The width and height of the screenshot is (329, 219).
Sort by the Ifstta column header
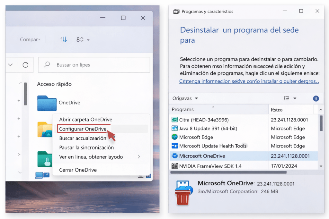click(291, 110)
